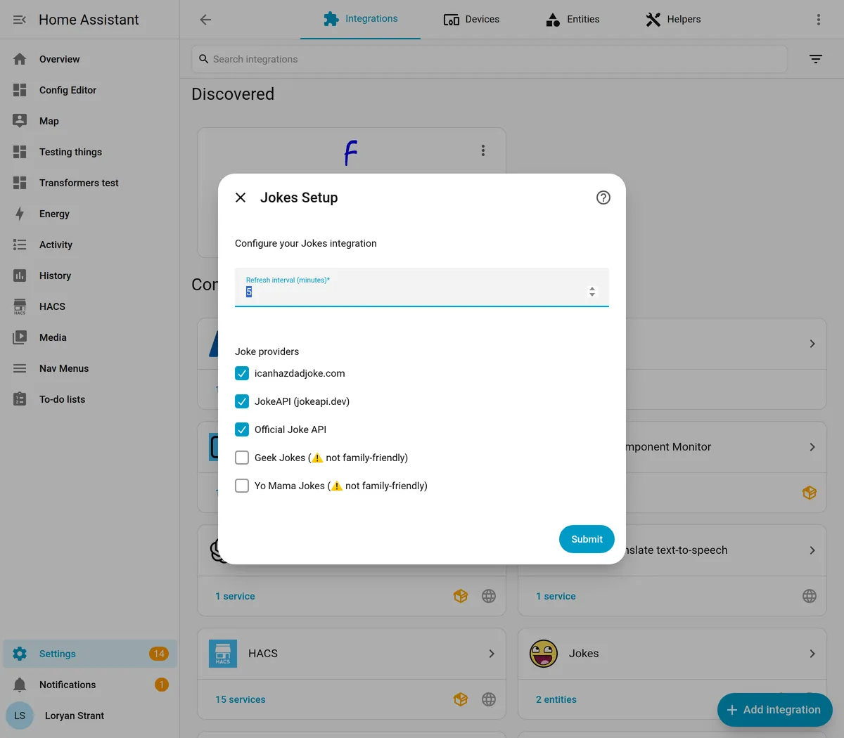Click Add integration button
Image resolution: width=844 pixels, height=738 pixels.
774,710
